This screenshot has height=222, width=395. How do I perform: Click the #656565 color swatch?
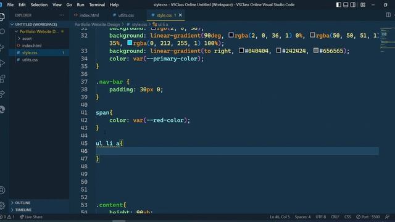tap(315, 51)
